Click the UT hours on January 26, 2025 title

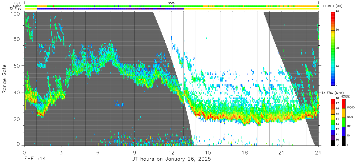pos(171,159)
